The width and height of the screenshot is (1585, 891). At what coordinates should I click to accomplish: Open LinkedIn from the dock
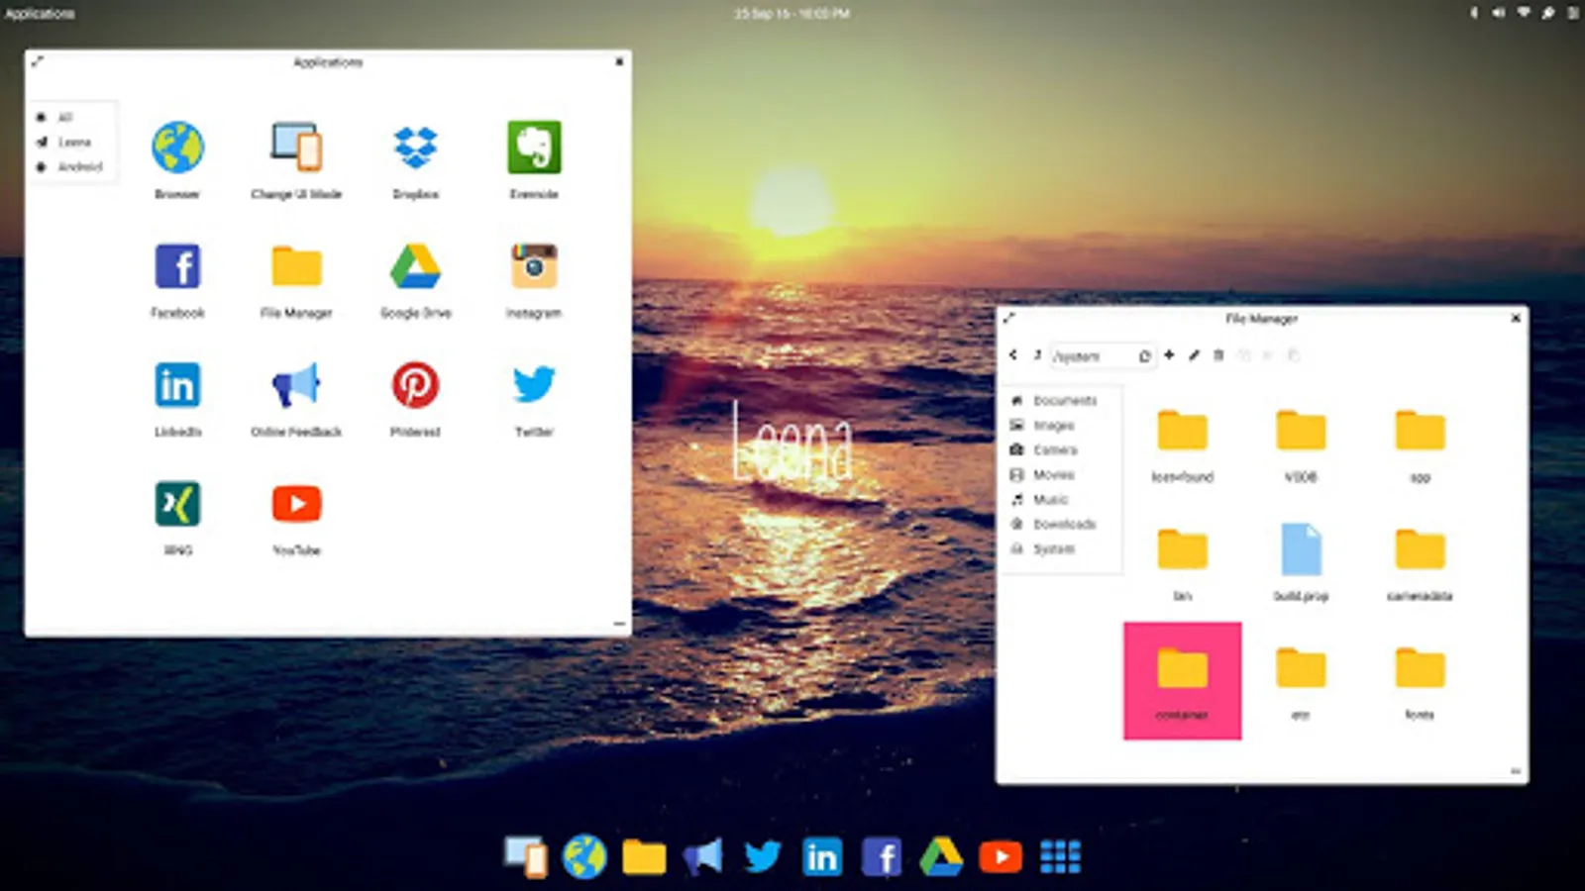coord(822,856)
